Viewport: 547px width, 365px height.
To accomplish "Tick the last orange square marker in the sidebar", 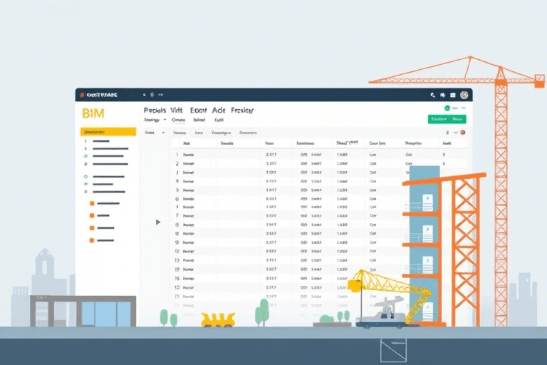I will [92, 240].
